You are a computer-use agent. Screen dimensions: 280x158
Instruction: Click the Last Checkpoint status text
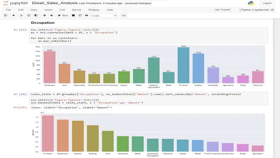pos(100,3)
